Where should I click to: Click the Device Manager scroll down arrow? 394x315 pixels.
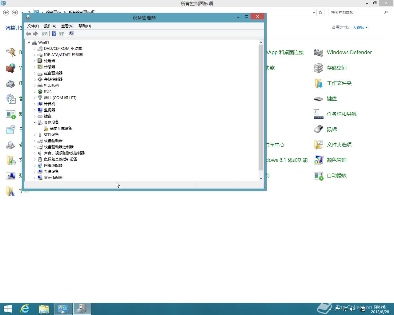pyautogui.click(x=261, y=178)
